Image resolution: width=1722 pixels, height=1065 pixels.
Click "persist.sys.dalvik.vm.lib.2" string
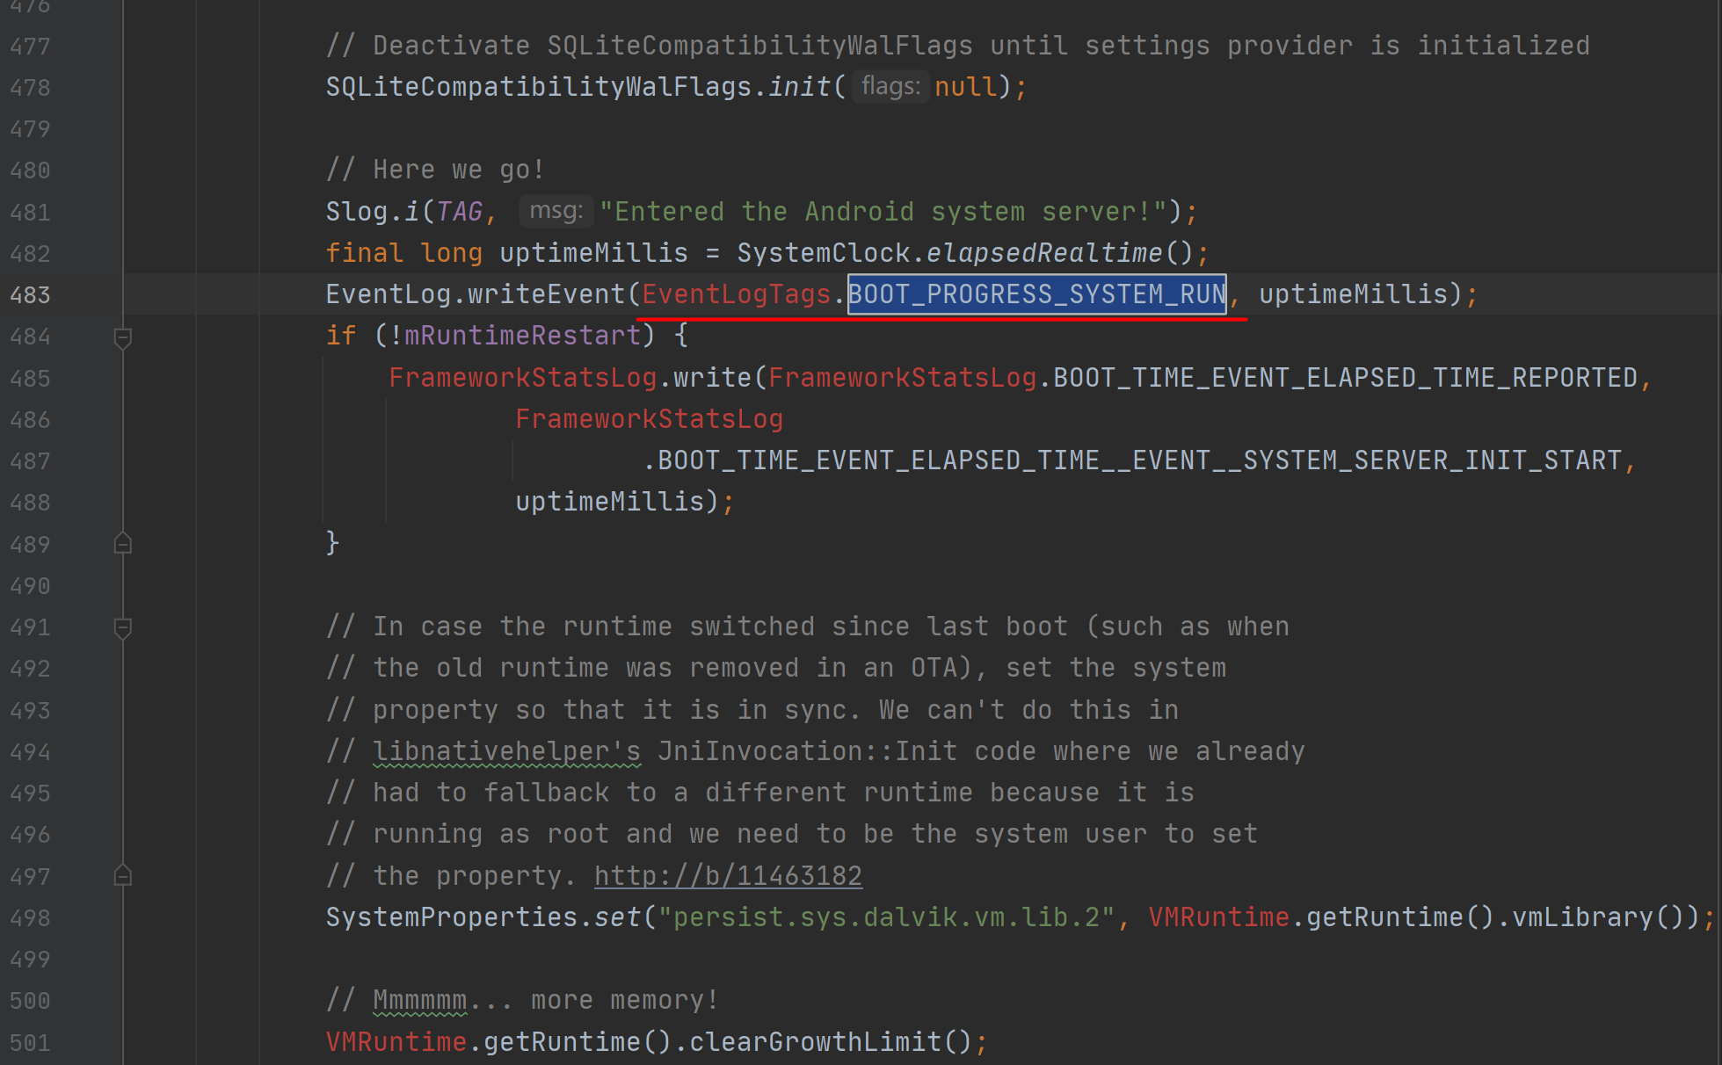click(887, 917)
